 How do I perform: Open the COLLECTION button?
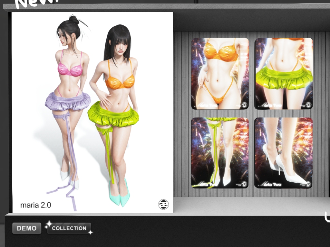point(69,228)
